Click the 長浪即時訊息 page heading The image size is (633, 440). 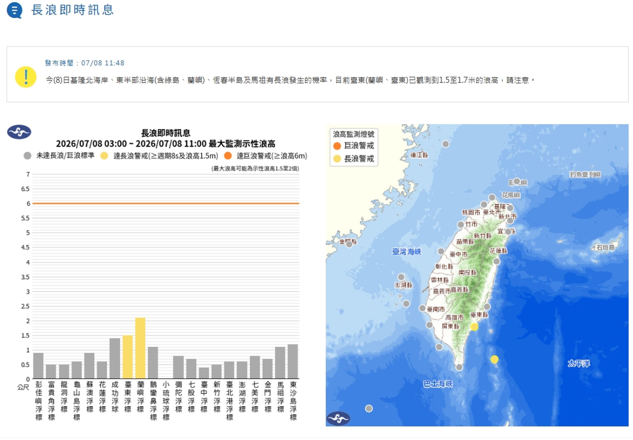tap(73, 10)
